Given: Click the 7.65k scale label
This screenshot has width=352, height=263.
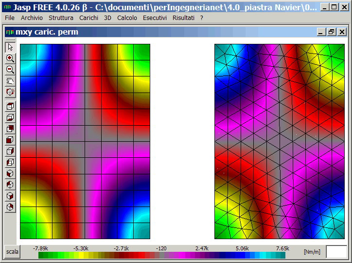Looking at the screenshot, I should 282,248.
